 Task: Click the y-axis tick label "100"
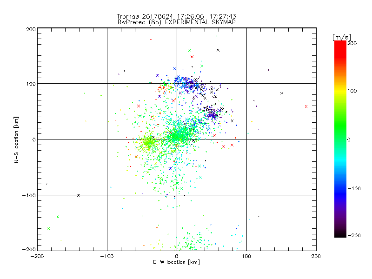pos(31,84)
